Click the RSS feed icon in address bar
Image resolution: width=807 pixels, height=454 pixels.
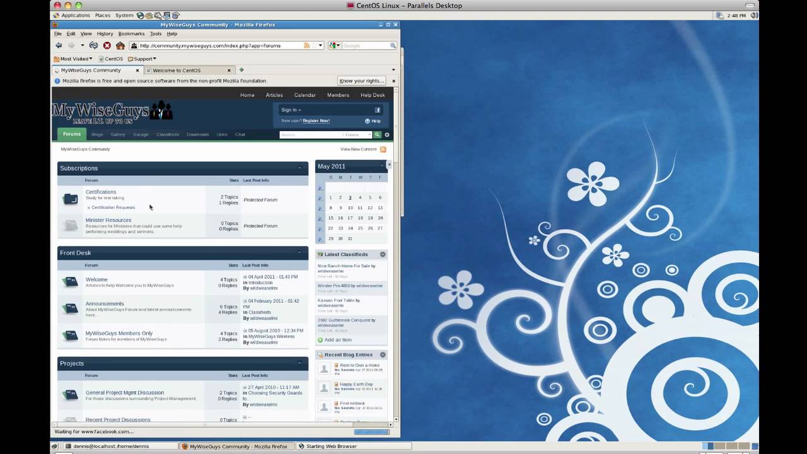(x=307, y=45)
